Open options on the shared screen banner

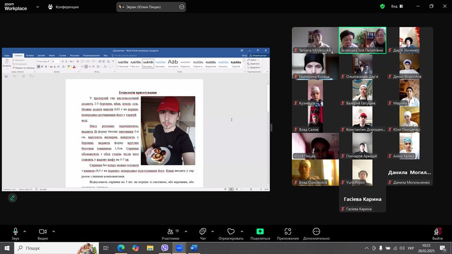[x=181, y=7]
